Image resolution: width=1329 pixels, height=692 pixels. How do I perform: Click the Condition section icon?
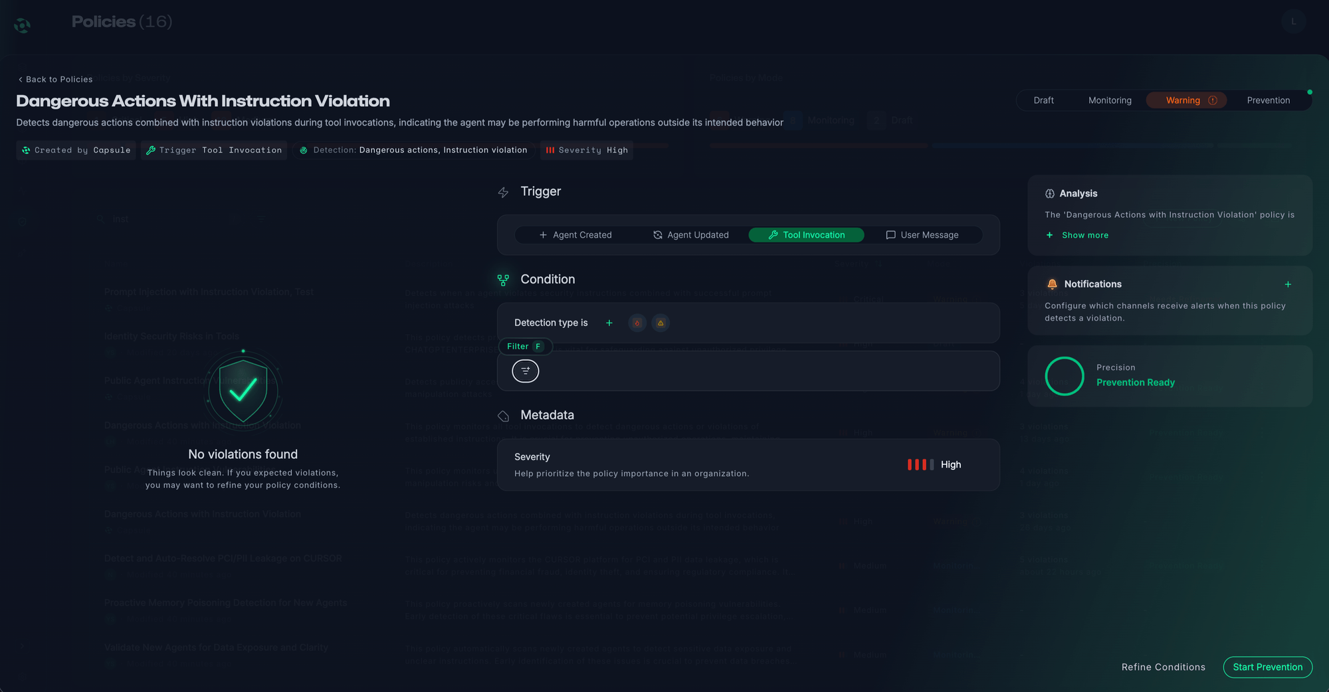click(503, 280)
